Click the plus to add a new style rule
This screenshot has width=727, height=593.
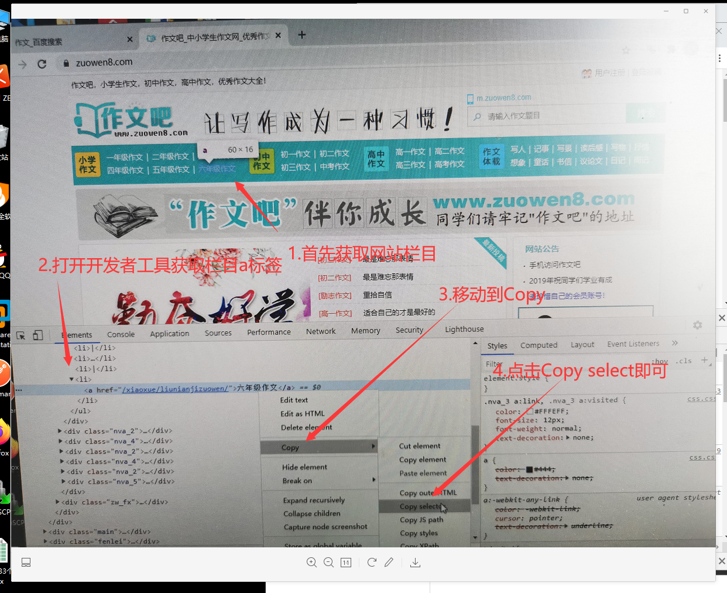point(704,360)
